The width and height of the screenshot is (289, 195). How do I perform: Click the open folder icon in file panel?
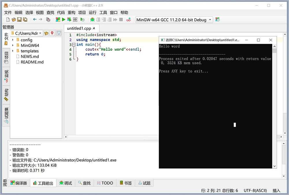point(46,33)
